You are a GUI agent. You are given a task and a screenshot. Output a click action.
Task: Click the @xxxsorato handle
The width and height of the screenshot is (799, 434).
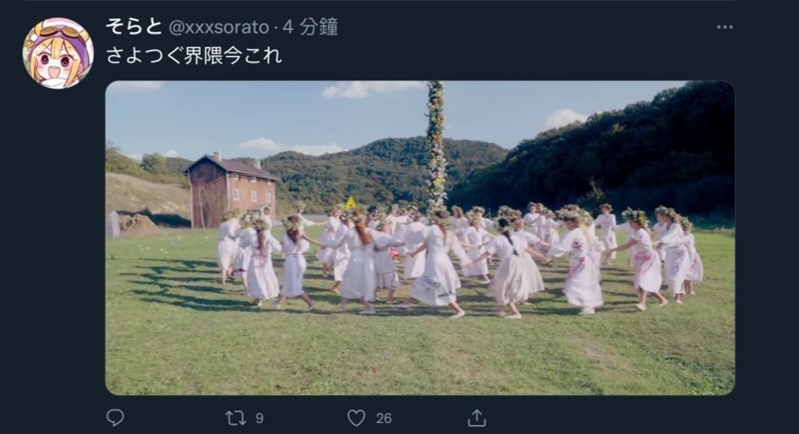[219, 27]
